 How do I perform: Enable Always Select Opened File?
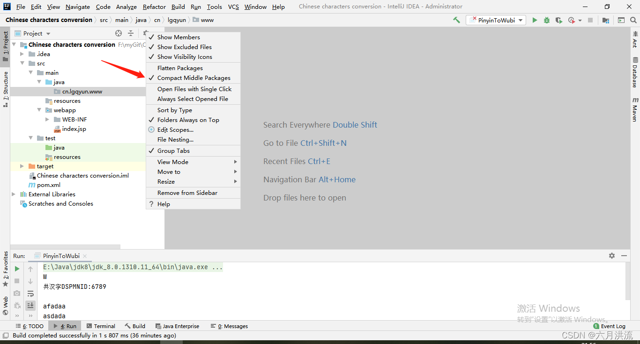[x=193, y=99]
